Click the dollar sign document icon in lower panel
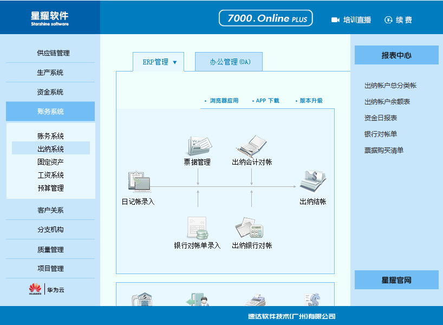443x325 pixels. (312, 300)
